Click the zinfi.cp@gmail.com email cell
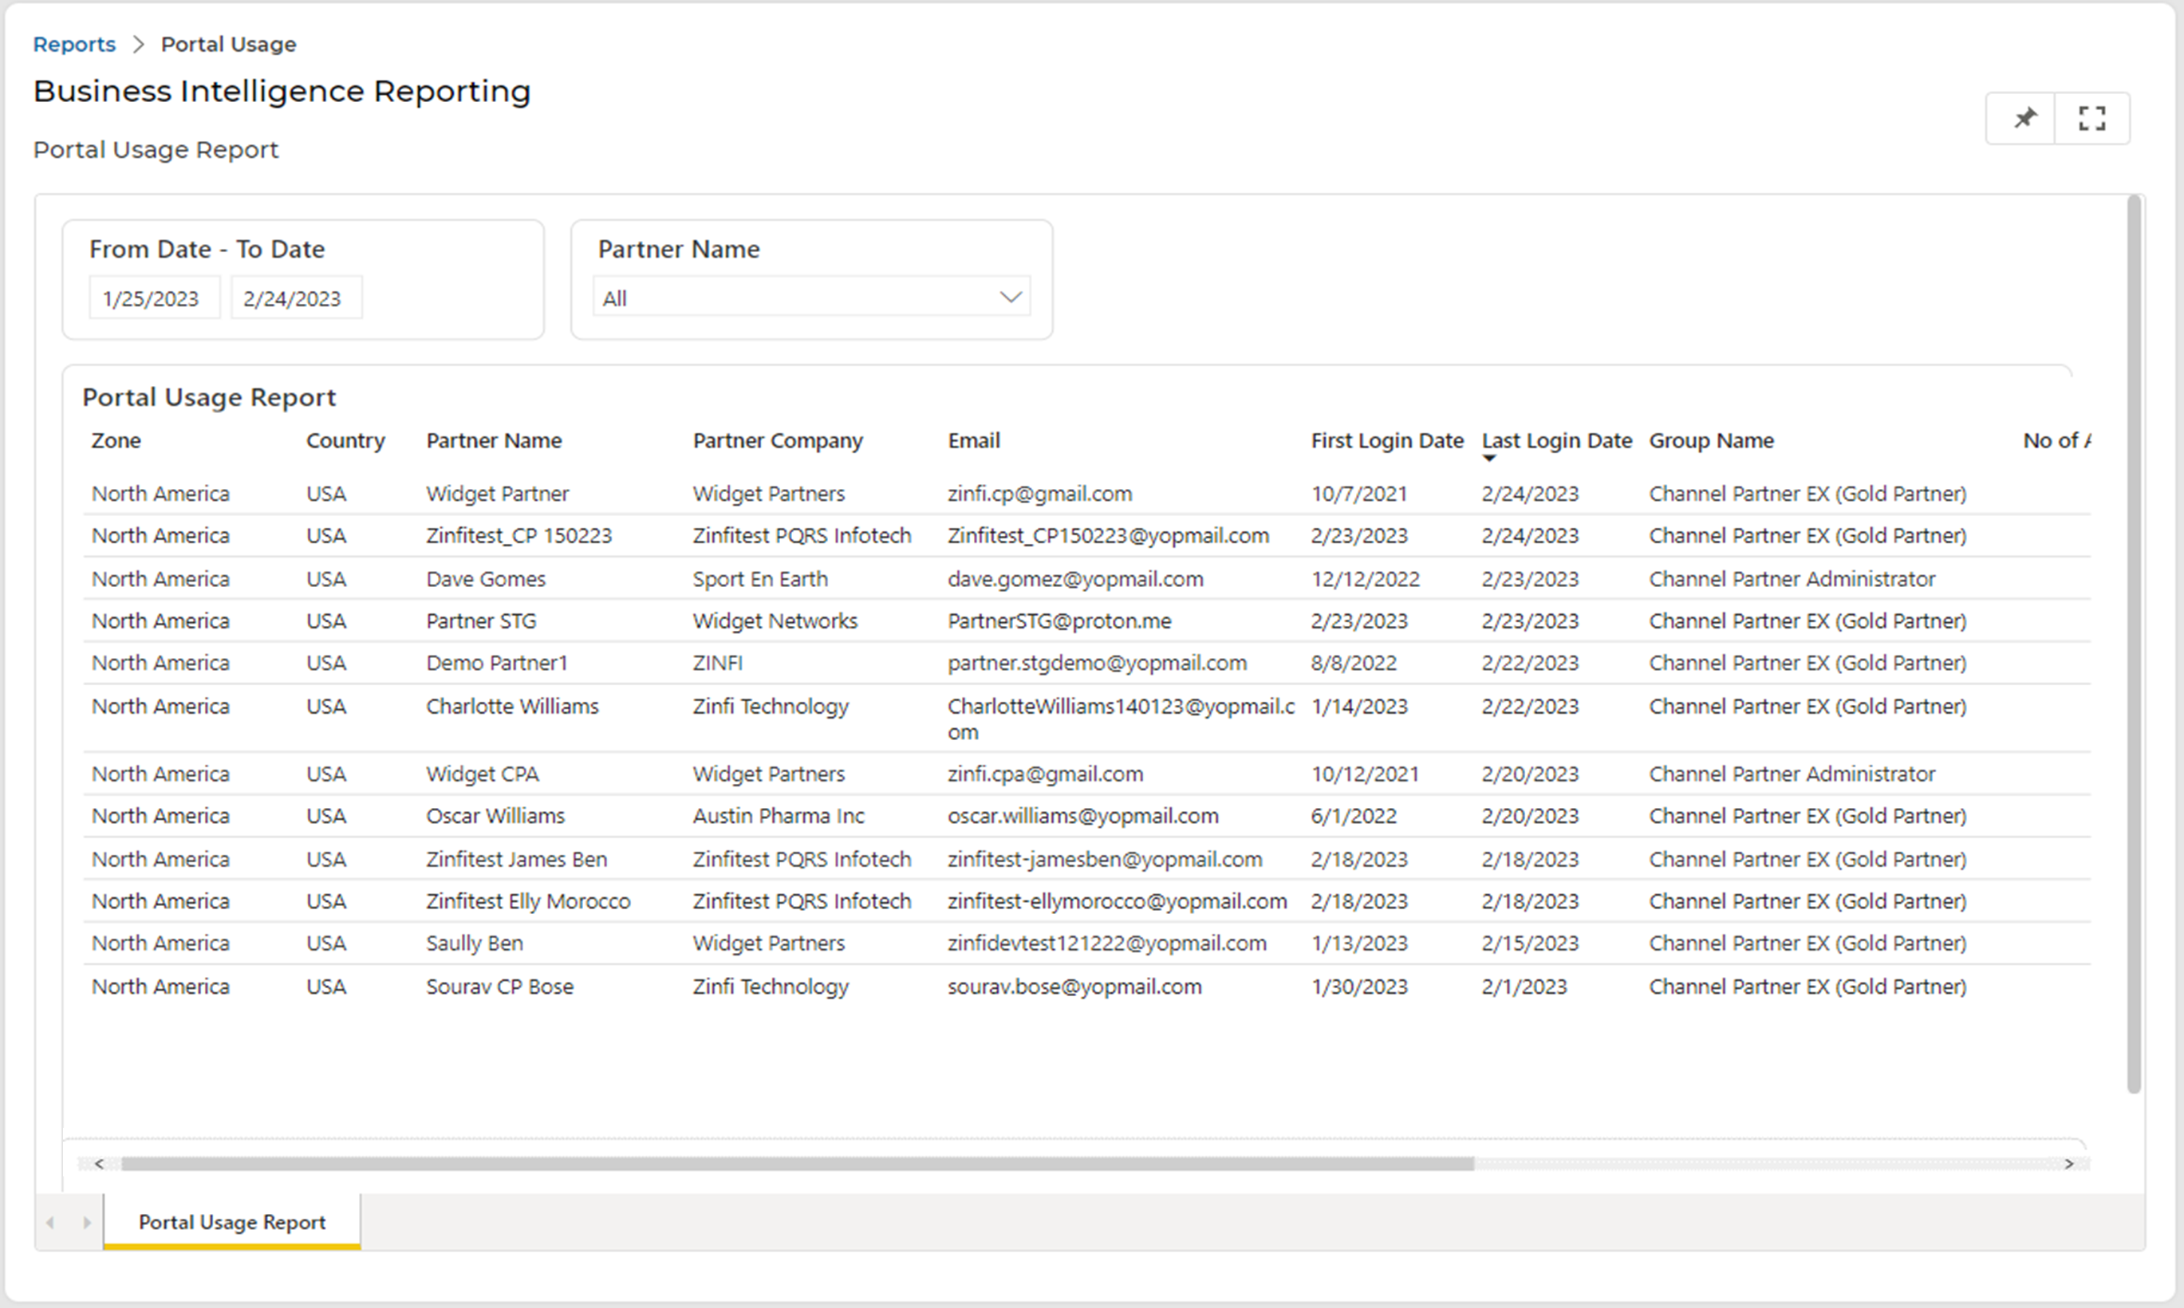This screenshot has height=1308, width=2184. click(x=1039, y=494)
